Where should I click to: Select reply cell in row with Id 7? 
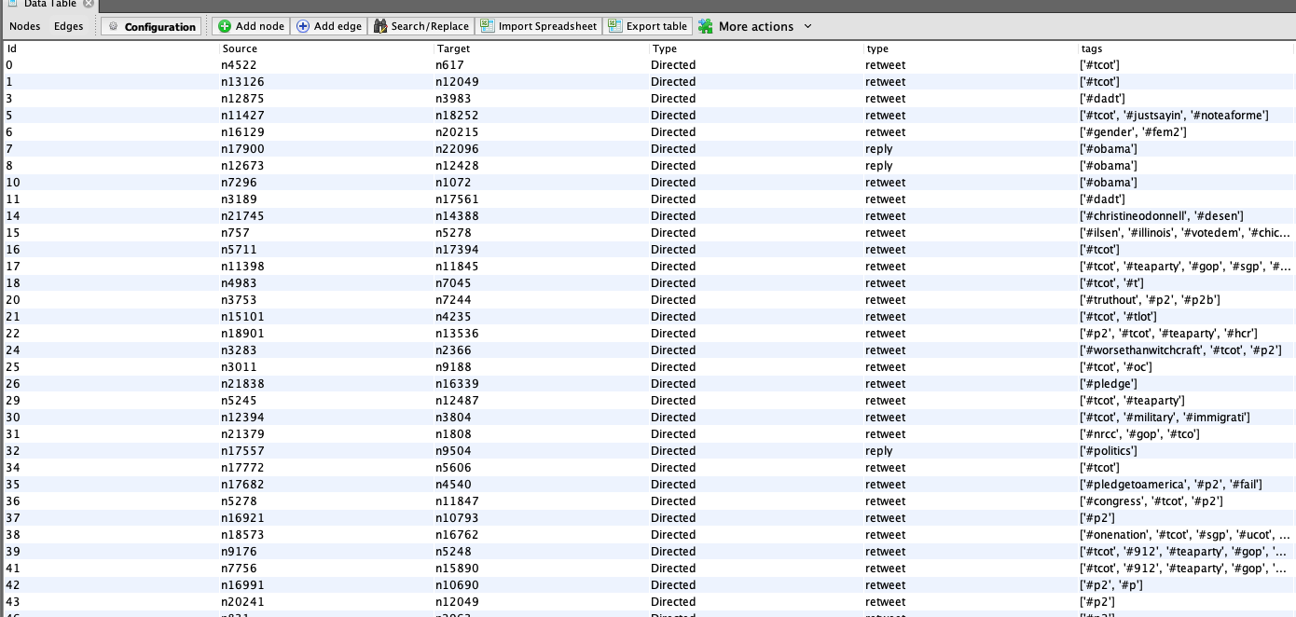[x=878, y=149]
